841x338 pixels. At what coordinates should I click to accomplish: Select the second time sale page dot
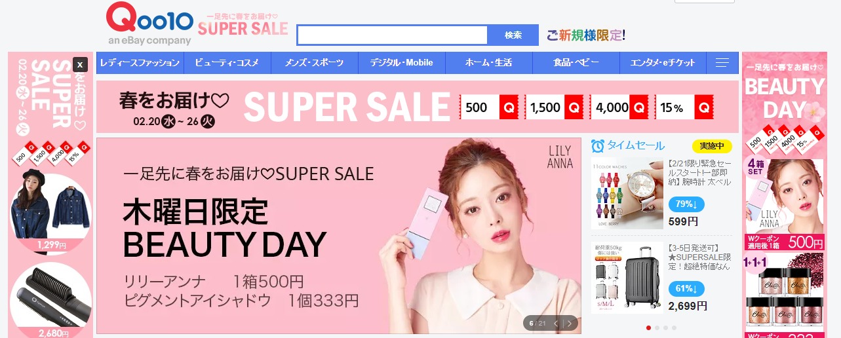pyautogui.click(x=657, y=328)
